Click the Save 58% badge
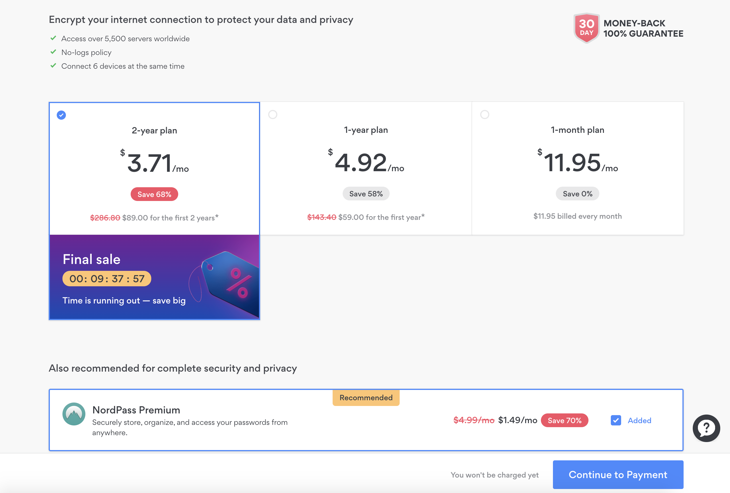Viewport: 730px width, 493px height. coord(366,194)
